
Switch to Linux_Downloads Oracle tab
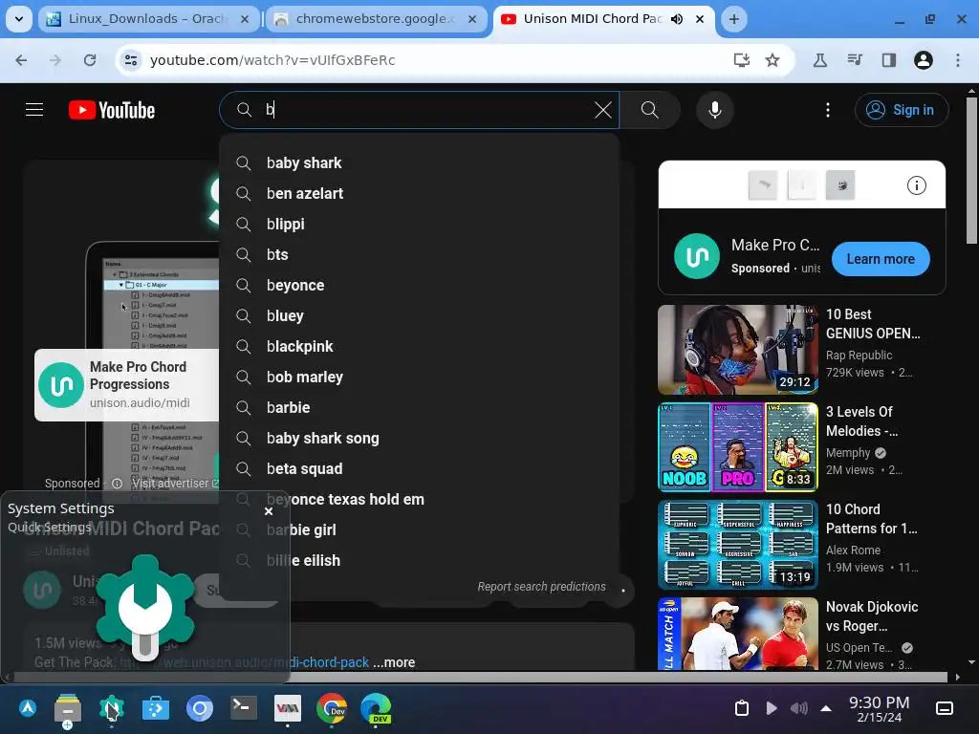[x=147, y=19]
